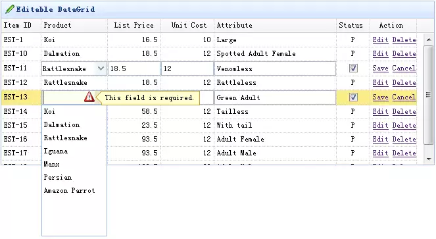Screen dimensions: 436x239
Task: Click the Editable DataGrid panel title
Action: (55, 9)
